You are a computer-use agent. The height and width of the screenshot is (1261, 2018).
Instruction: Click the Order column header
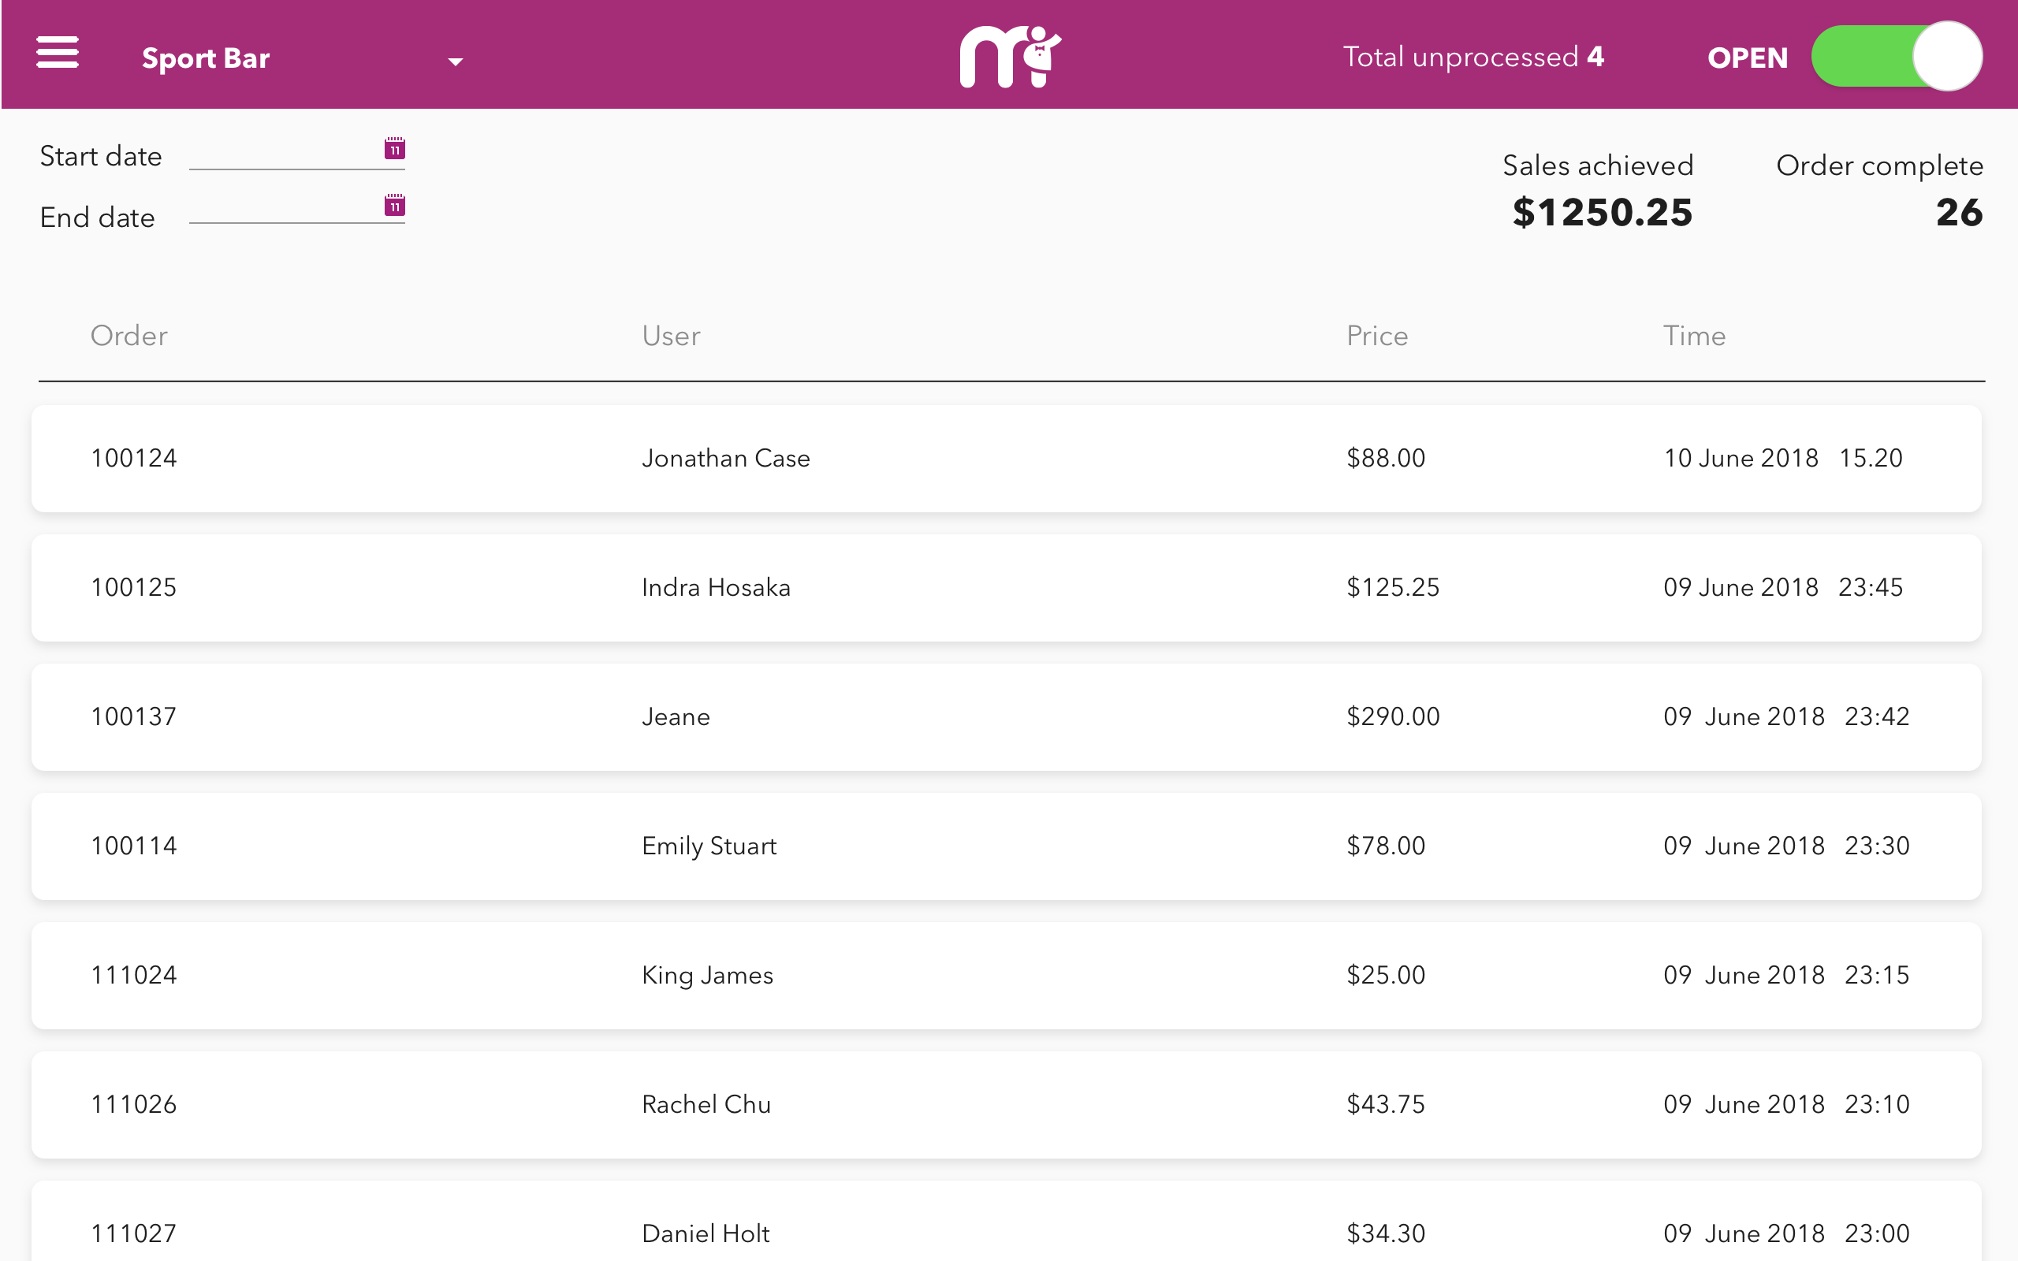(129, 335)
